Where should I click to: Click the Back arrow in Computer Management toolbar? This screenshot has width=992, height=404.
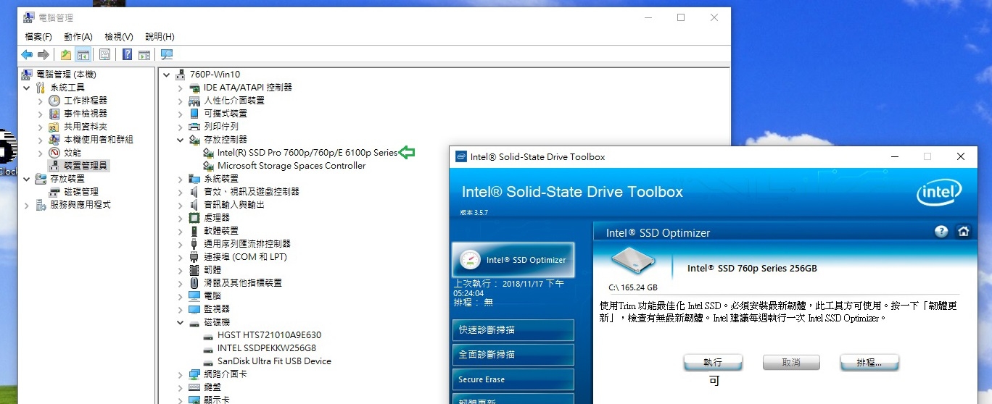coord(27,54)
